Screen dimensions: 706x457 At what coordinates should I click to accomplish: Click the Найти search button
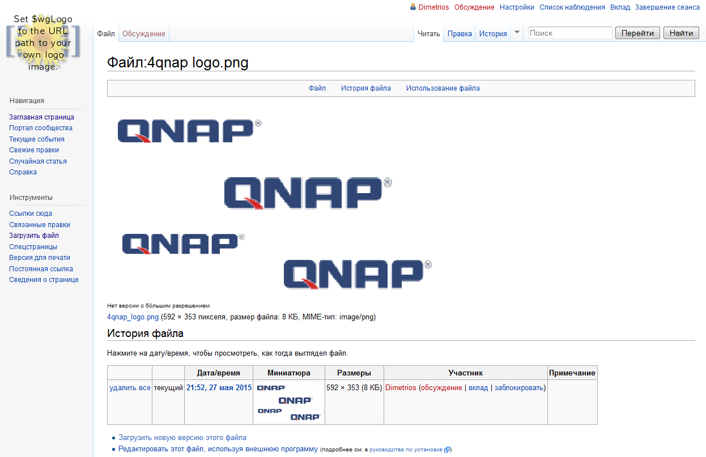click(x=681, y=33)
